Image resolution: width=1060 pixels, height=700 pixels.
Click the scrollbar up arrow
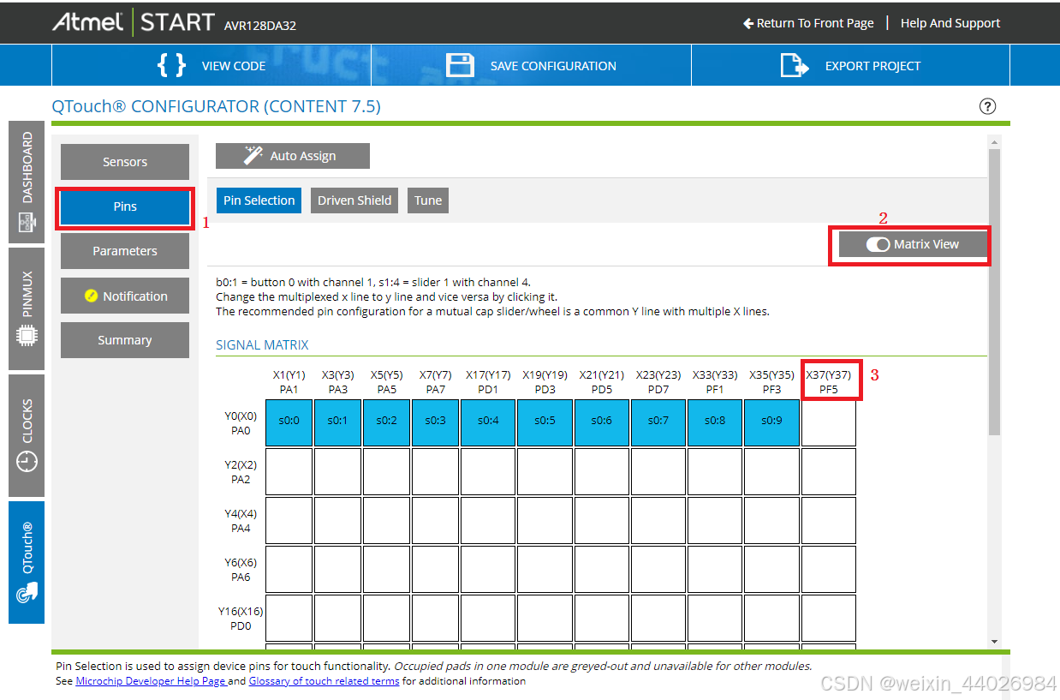click(x=994, y=142)
